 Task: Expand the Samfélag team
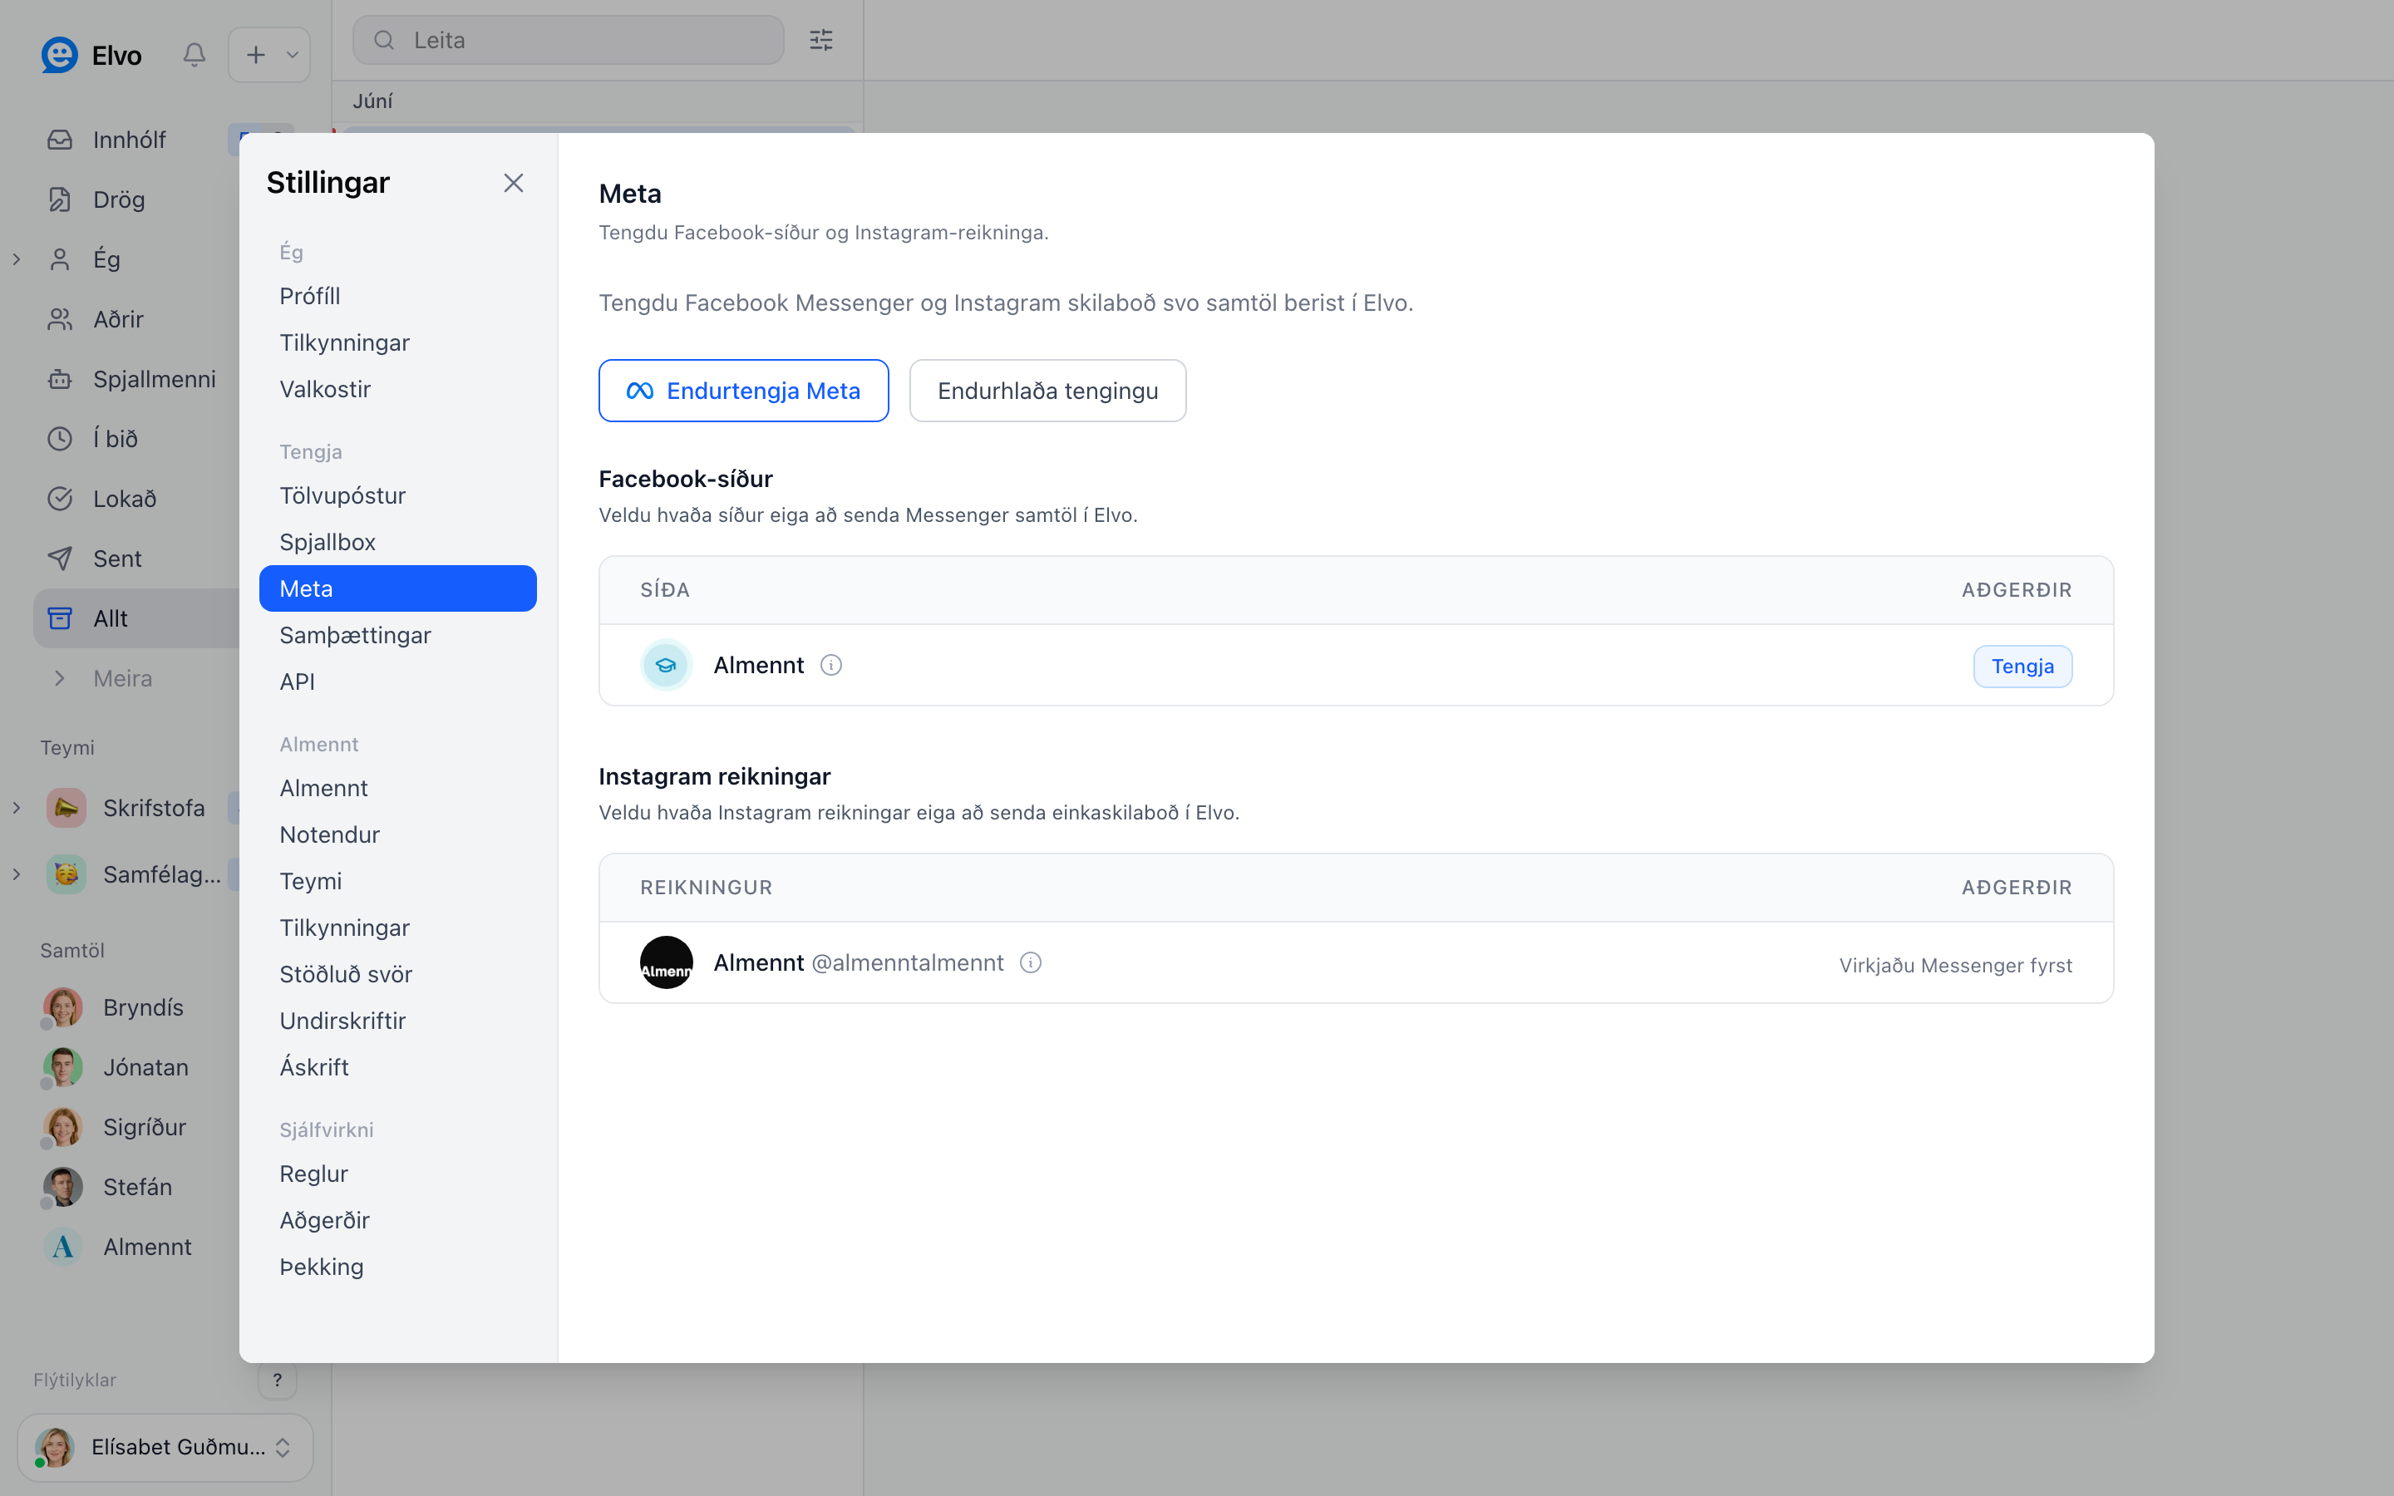(x=17, y=873)
